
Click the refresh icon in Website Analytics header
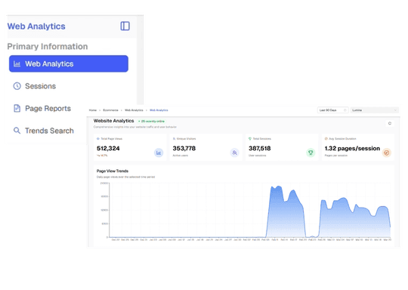tap(390, 123)
